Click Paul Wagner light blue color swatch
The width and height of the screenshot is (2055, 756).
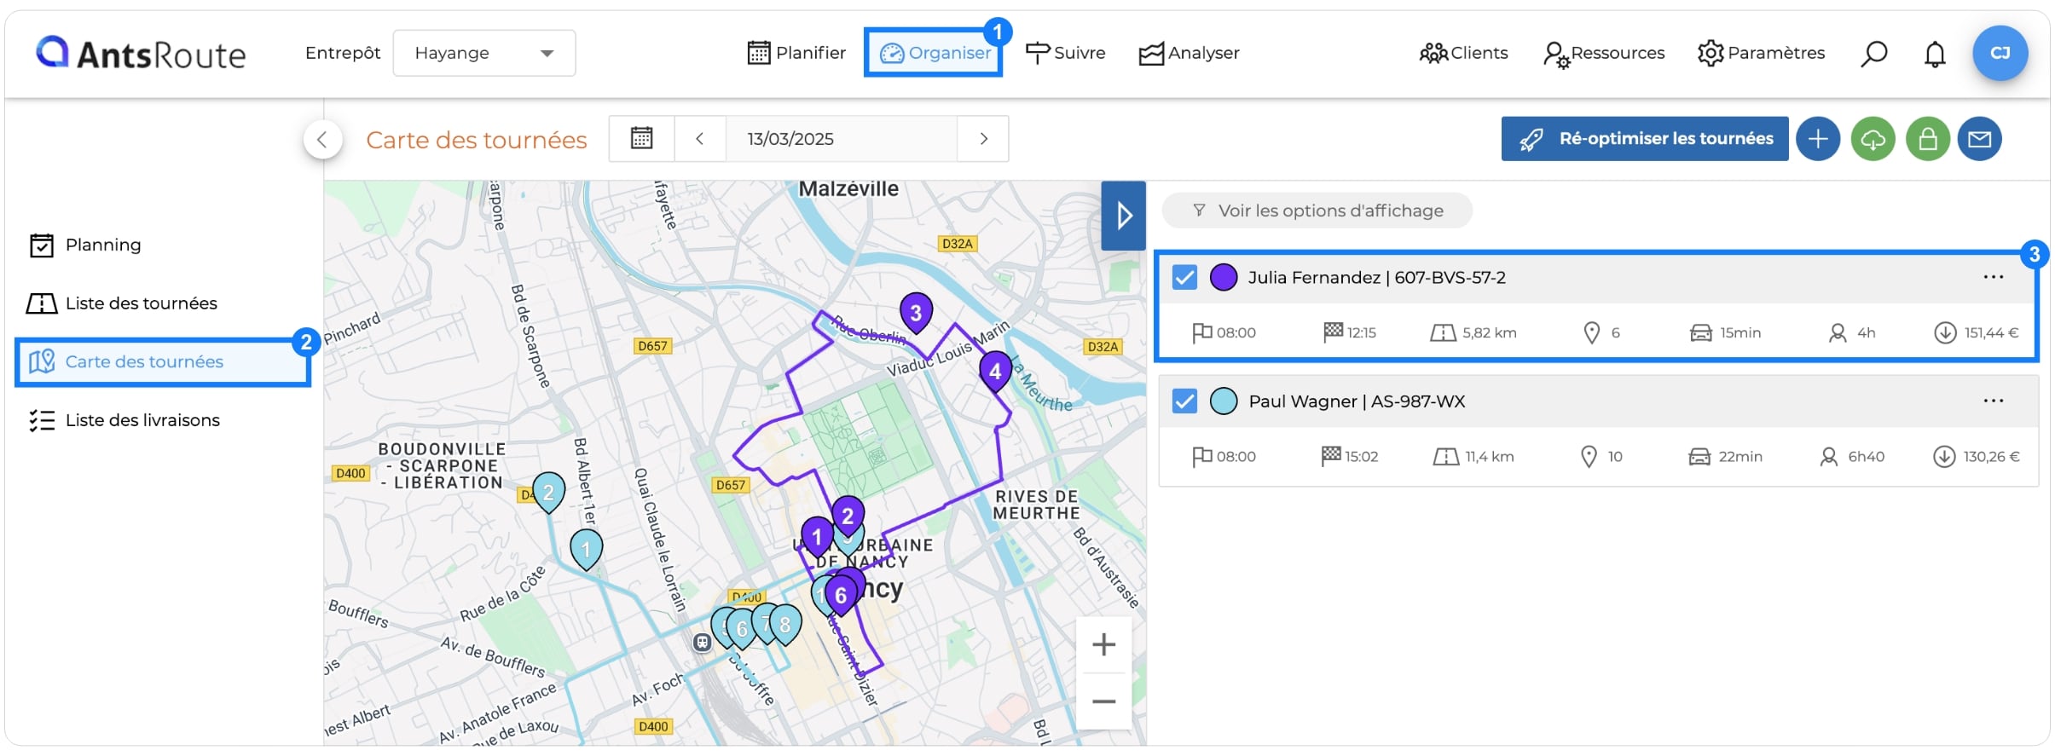1224,401
